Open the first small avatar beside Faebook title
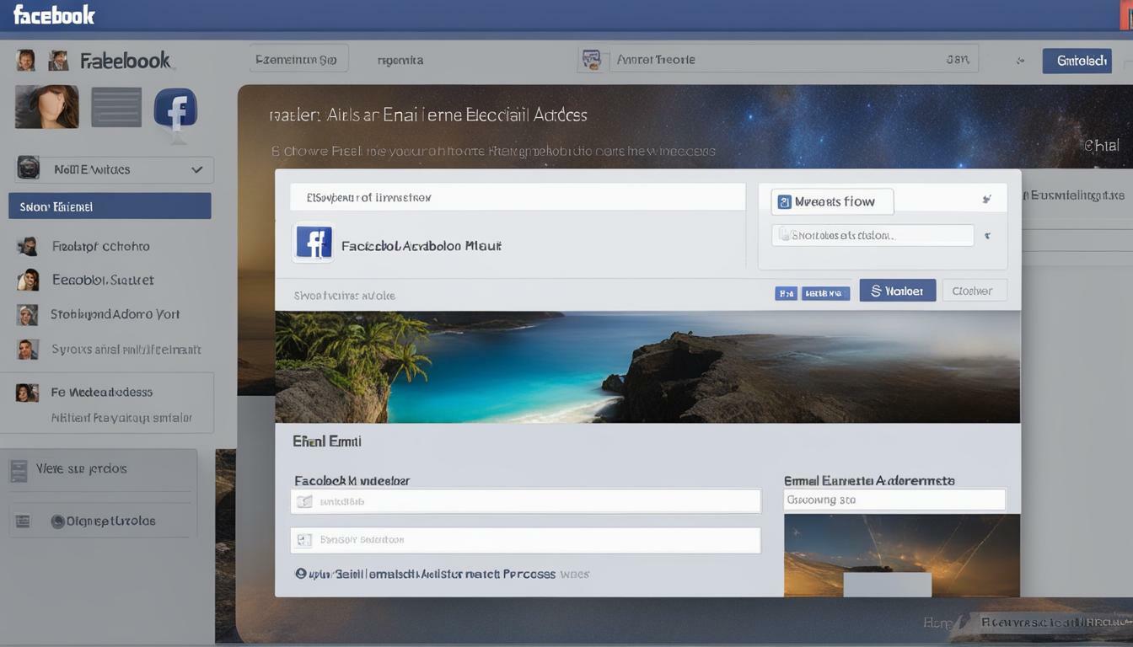This screenshot has width=1133, height=647. (26, 60)
